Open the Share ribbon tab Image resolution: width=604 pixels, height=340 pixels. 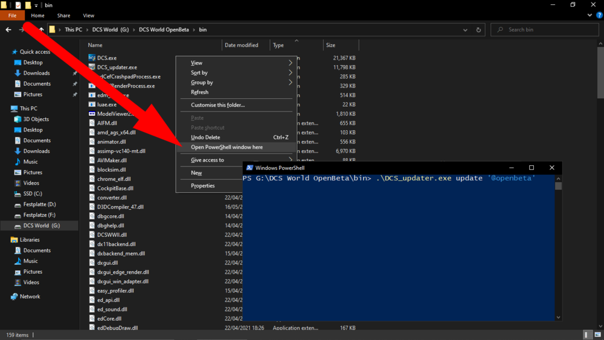coord(63,16)
